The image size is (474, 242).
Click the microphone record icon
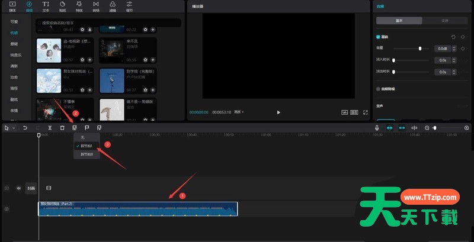(x=377, y=128)
